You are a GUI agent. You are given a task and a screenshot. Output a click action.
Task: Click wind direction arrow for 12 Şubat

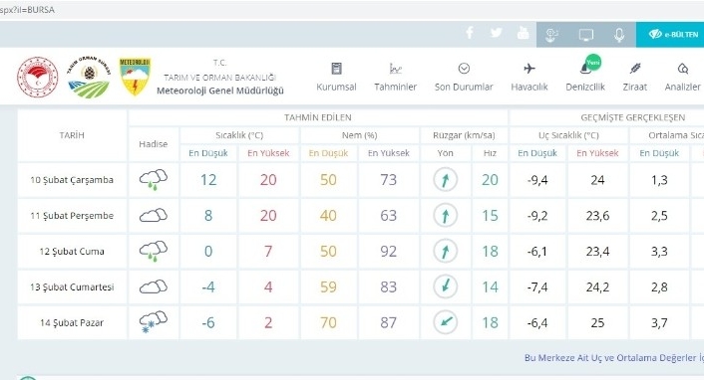pyautogui.click(x=446, y=251)
